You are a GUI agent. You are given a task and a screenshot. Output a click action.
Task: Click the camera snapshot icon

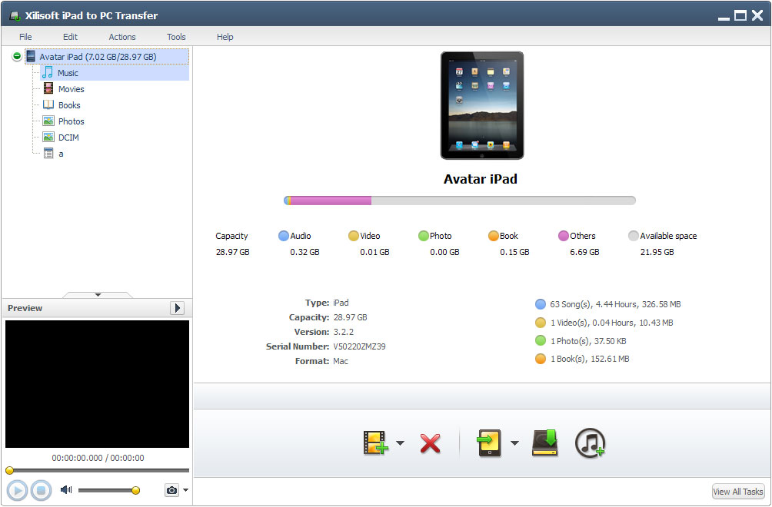tap(171, 490)
